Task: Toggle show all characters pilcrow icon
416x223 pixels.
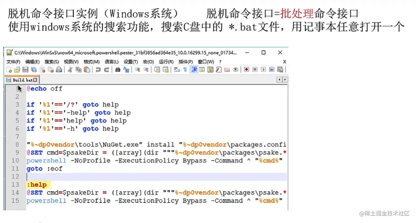Action: 185,69
